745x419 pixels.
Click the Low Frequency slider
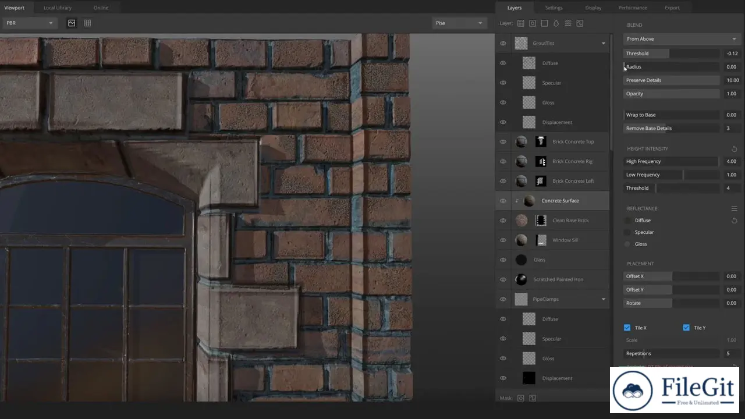672,175
